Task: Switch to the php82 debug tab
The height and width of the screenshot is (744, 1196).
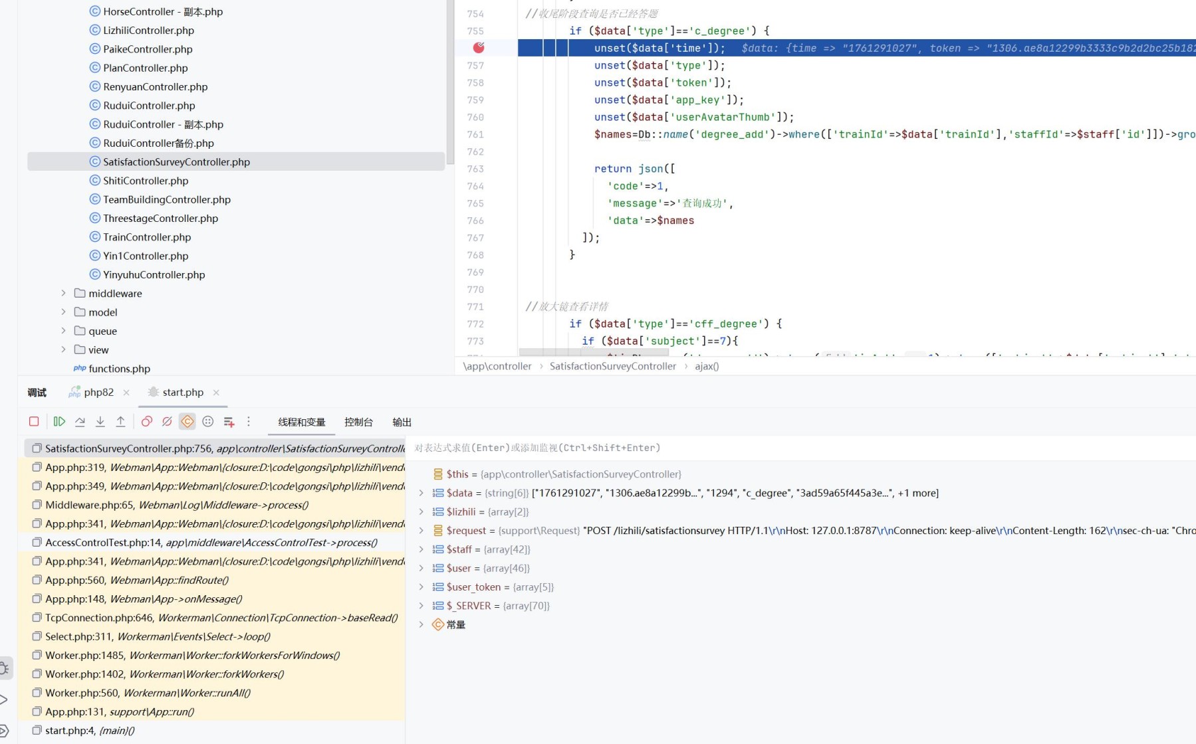Action: (x=98, y=393)
